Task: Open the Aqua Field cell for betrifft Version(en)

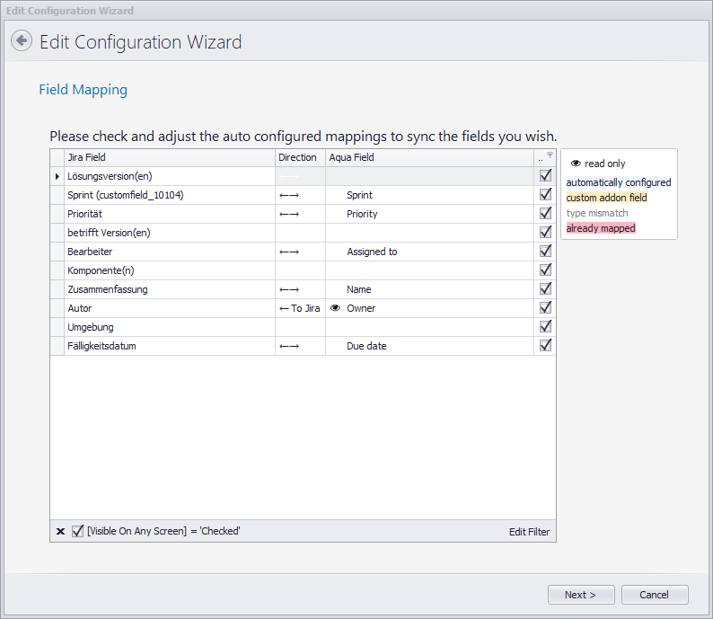Action: [x=429, y=233]
